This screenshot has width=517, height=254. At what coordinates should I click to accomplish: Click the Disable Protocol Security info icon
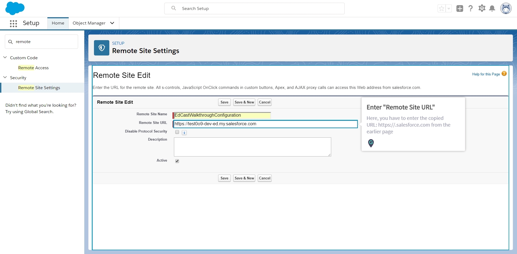click(x=184, y=133)
